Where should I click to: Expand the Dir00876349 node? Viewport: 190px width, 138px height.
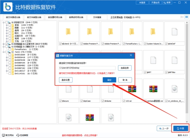[x=7, y=60]
